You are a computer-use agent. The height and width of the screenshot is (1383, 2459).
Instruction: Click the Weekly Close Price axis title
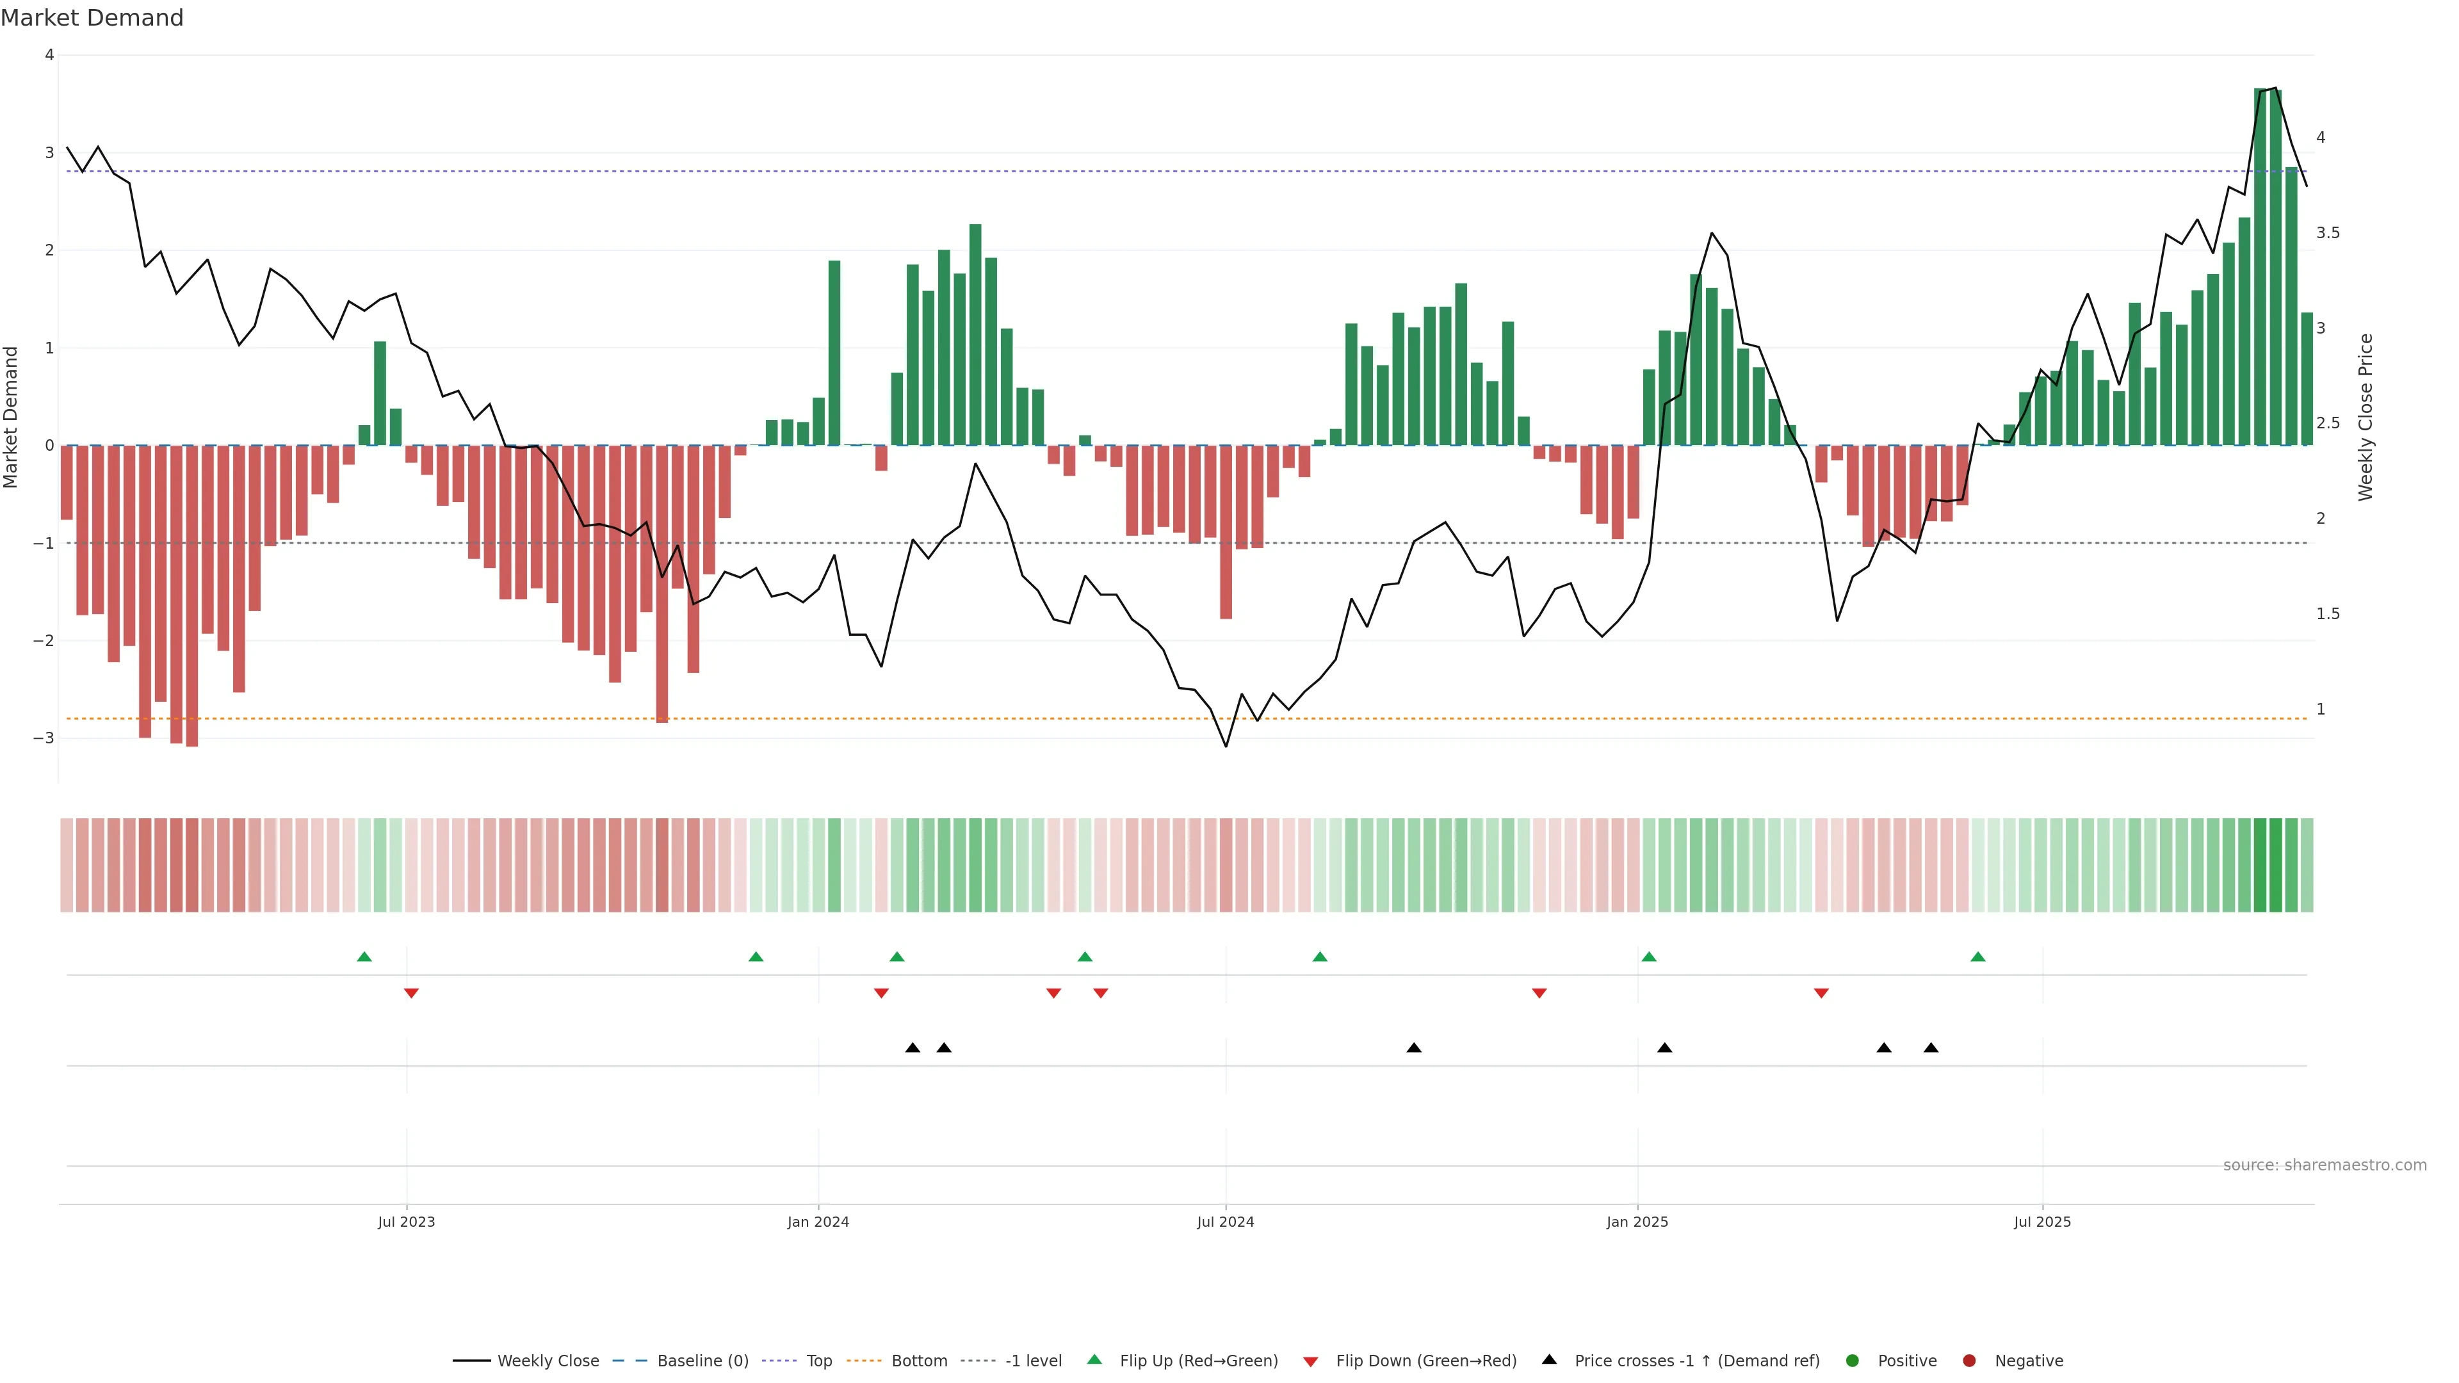[x=2366, y=417]
